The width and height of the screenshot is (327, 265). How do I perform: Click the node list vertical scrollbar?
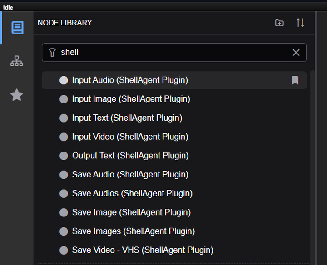312,167
